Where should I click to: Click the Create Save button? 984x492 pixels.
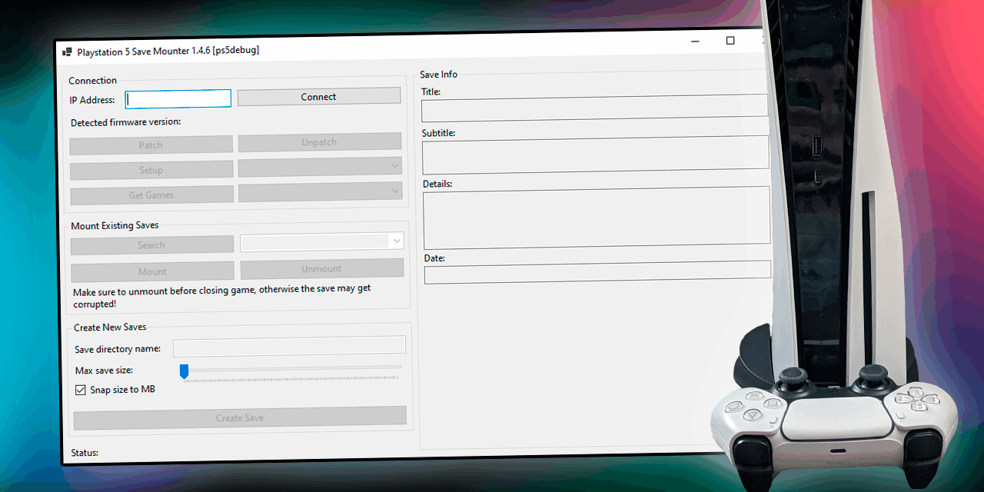240,417
